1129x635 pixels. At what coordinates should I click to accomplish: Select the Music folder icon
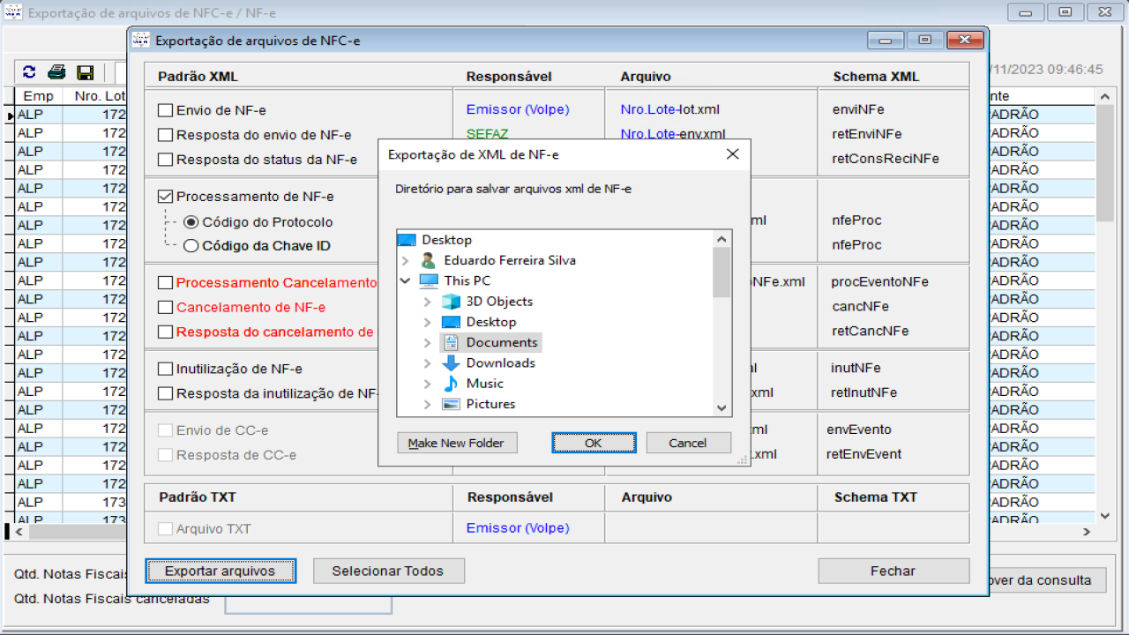451,384
